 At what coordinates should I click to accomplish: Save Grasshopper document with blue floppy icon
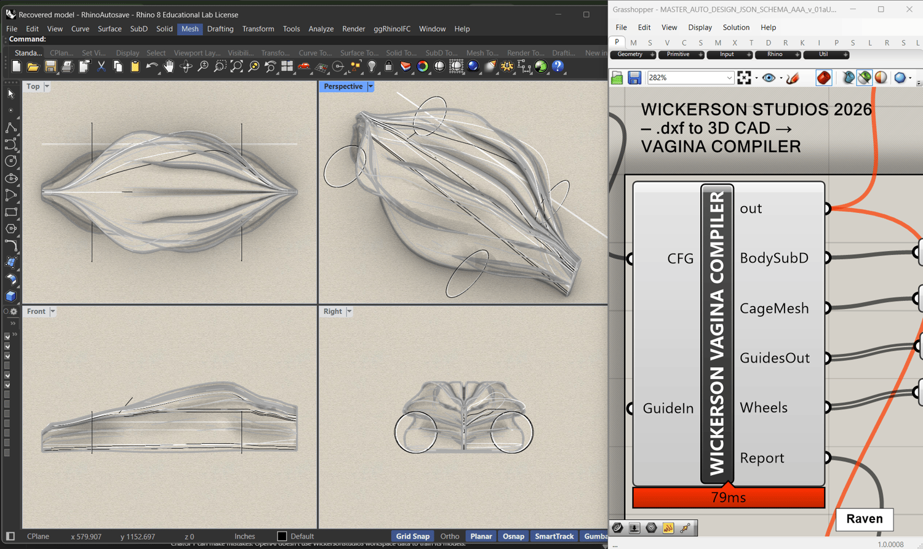(634, 78)
